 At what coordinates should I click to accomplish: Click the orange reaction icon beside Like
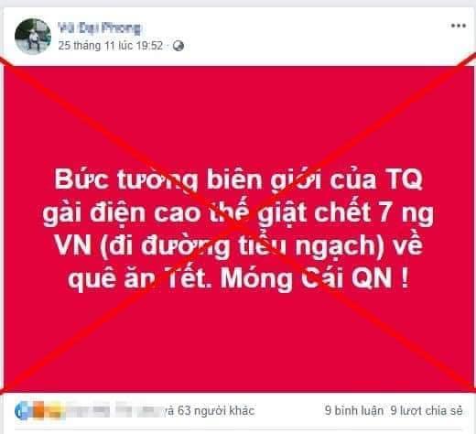click(38, 410)
